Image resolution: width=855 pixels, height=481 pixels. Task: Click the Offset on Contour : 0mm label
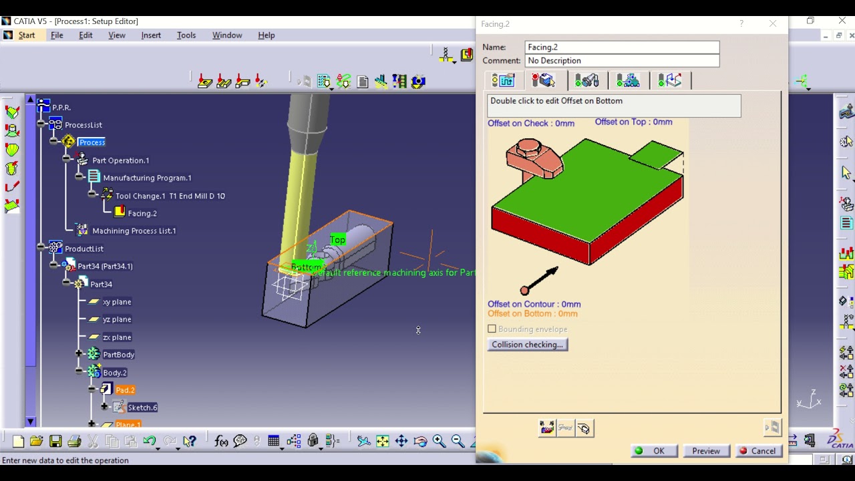534,305
